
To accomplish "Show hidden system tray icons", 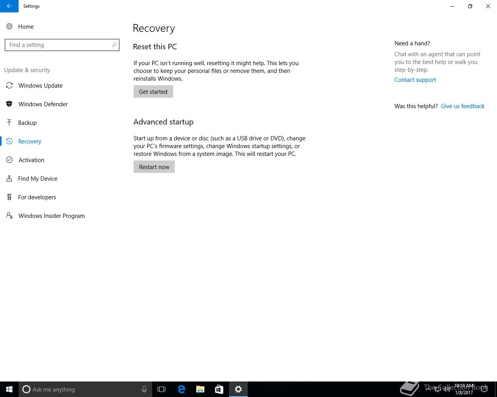I will pos(428,389).
